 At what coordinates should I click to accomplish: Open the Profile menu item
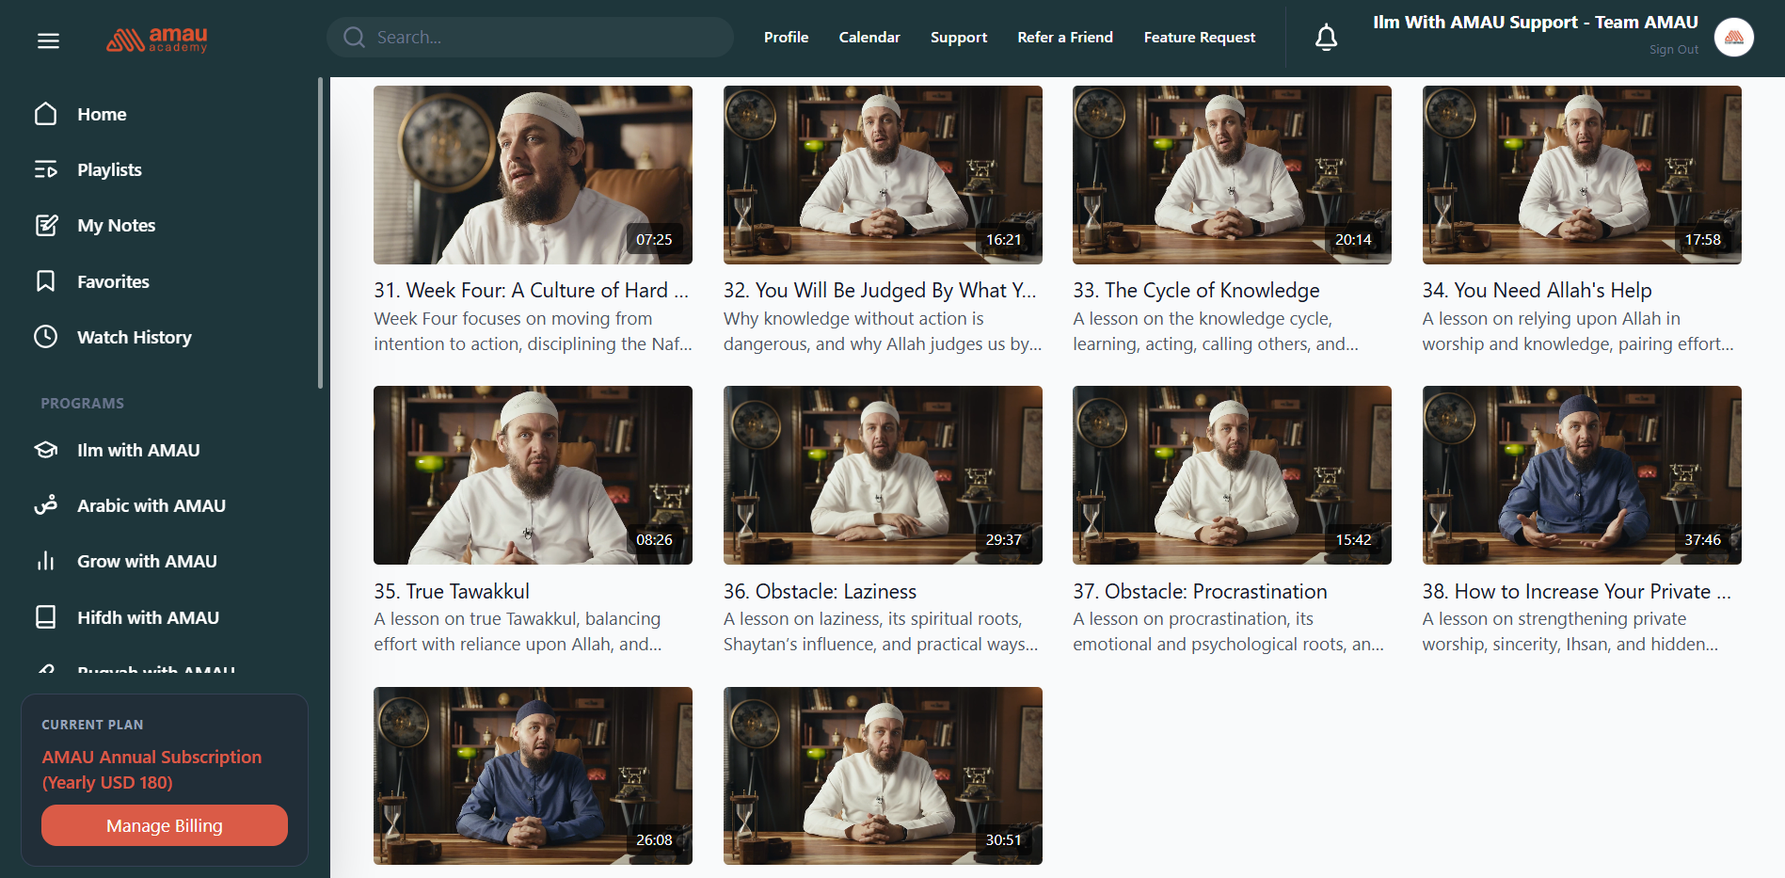click(x=786, y=38)
